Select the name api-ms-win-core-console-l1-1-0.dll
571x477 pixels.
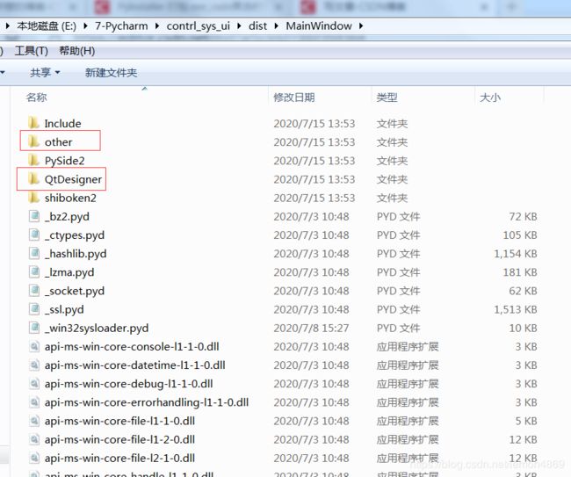point(132,346)
